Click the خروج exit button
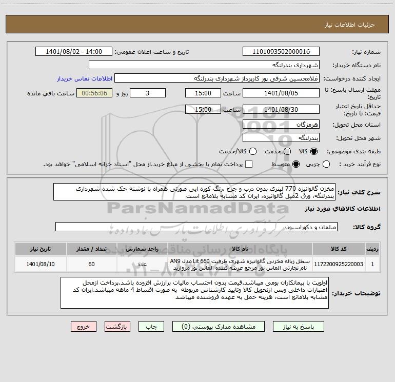395x382 pixels. pos(84,327)
